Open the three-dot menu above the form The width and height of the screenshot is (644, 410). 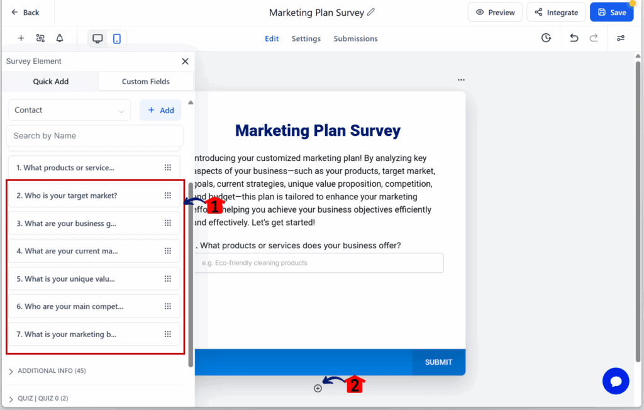coord(461,80)
